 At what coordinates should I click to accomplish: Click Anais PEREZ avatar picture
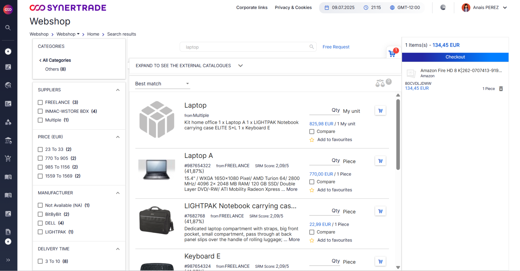tap(466, 7)
